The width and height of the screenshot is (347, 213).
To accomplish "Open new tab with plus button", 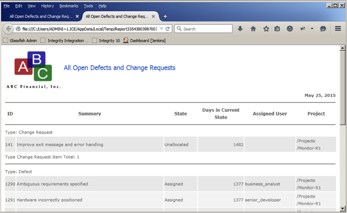I will pyautogui.click(x=165, y=16).
